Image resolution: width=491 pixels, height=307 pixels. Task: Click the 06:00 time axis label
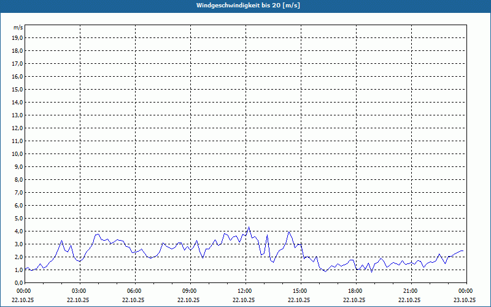pyautogui.click(x=134, y=291)
